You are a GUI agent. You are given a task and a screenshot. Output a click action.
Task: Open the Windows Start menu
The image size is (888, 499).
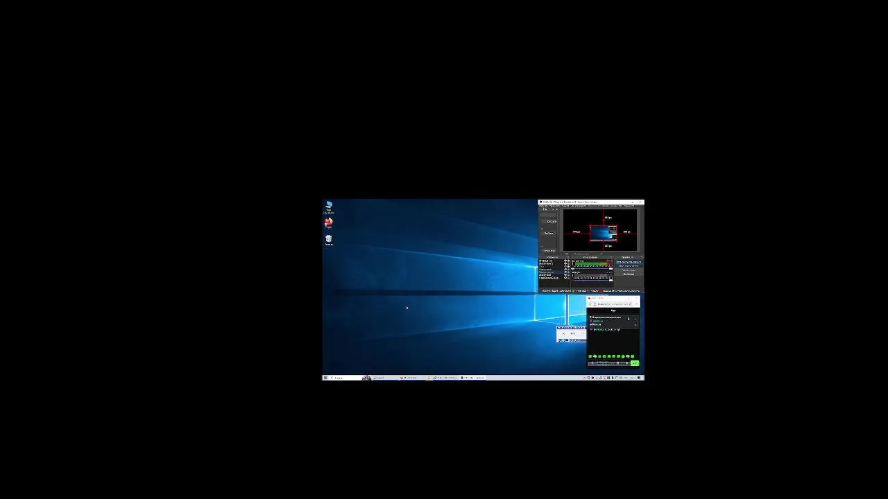coord(325,378)
